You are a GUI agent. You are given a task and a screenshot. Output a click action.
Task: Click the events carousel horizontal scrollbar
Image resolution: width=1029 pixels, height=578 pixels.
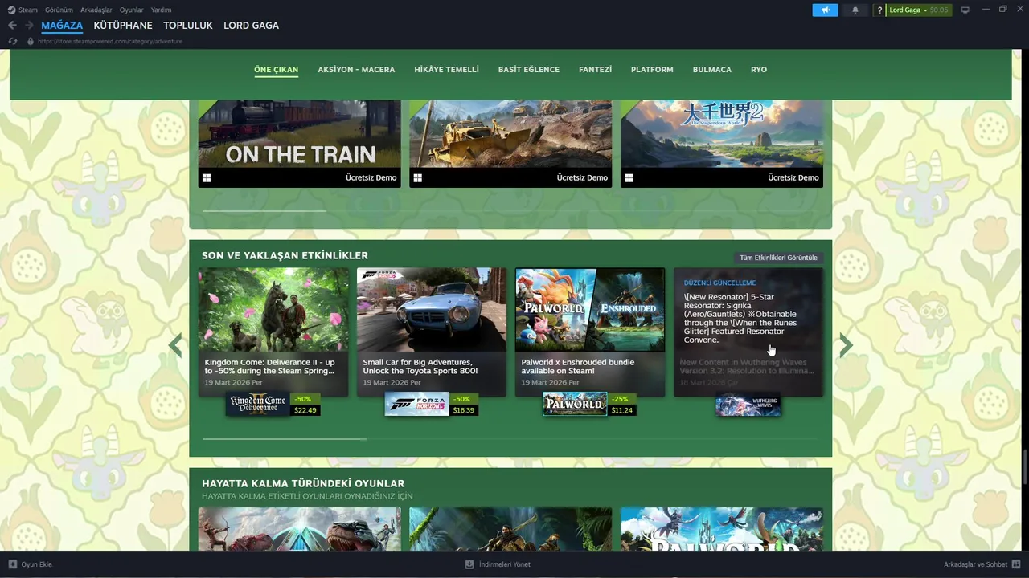coord(285,439)
